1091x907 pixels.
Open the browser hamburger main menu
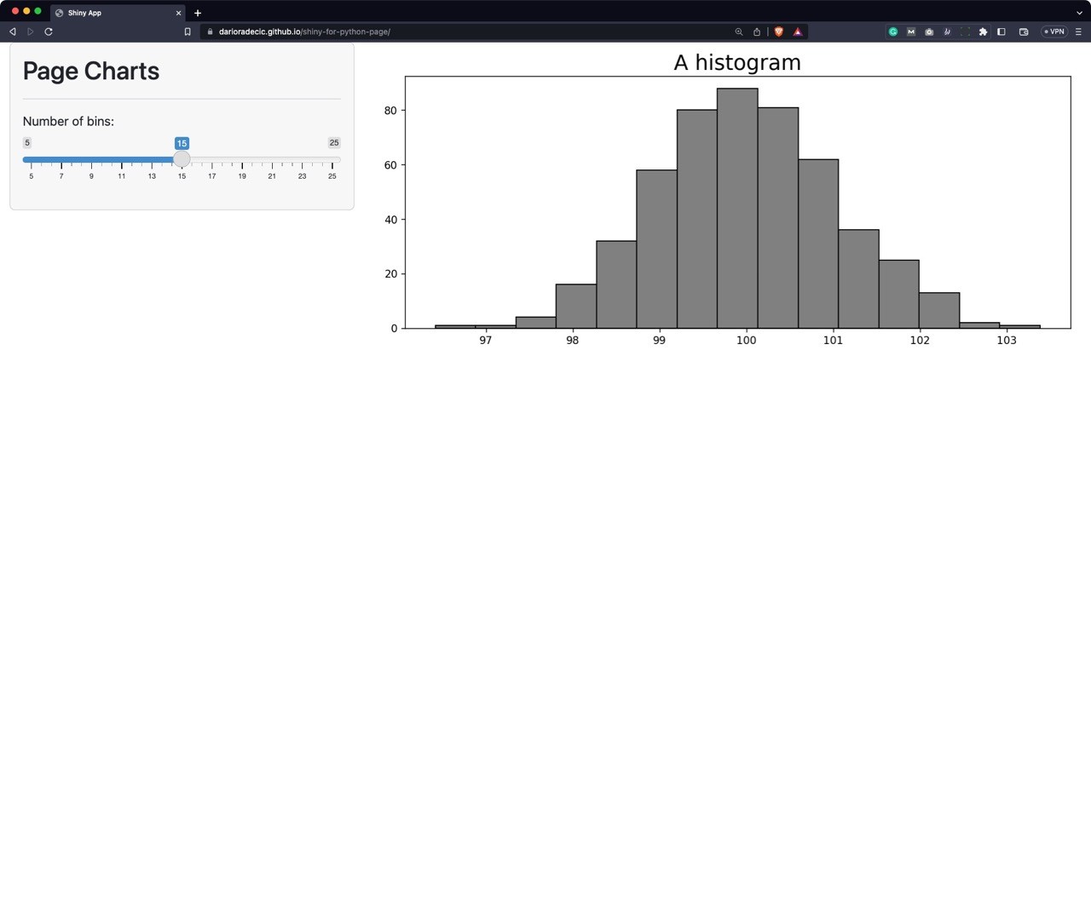(1078, 32)
